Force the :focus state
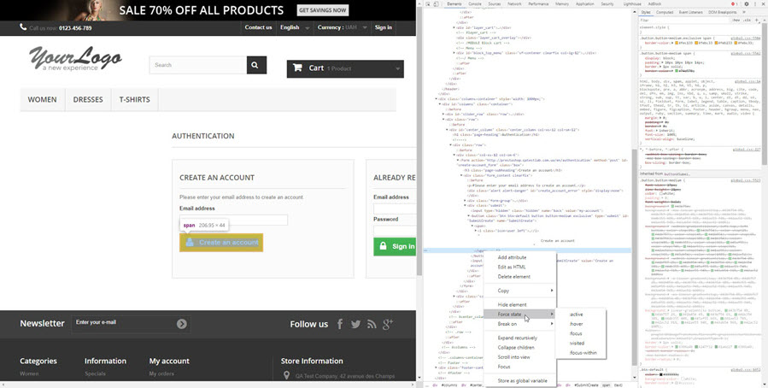Image resolution: width=768 pixels, height=388 pixels. click(x=582, y=333)
